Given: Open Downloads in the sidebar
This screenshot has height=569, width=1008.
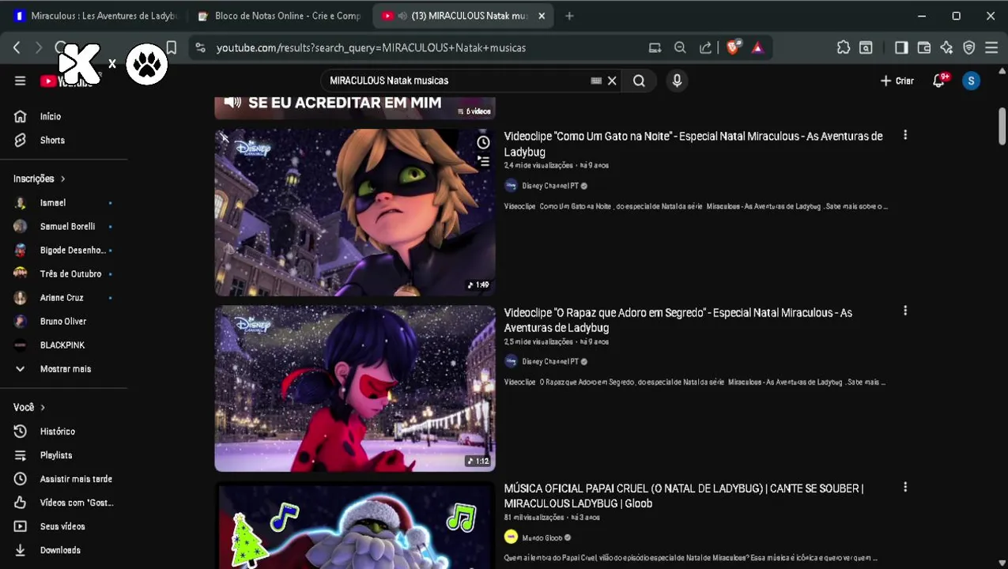Looking at the screenshot, I should 60,550.
